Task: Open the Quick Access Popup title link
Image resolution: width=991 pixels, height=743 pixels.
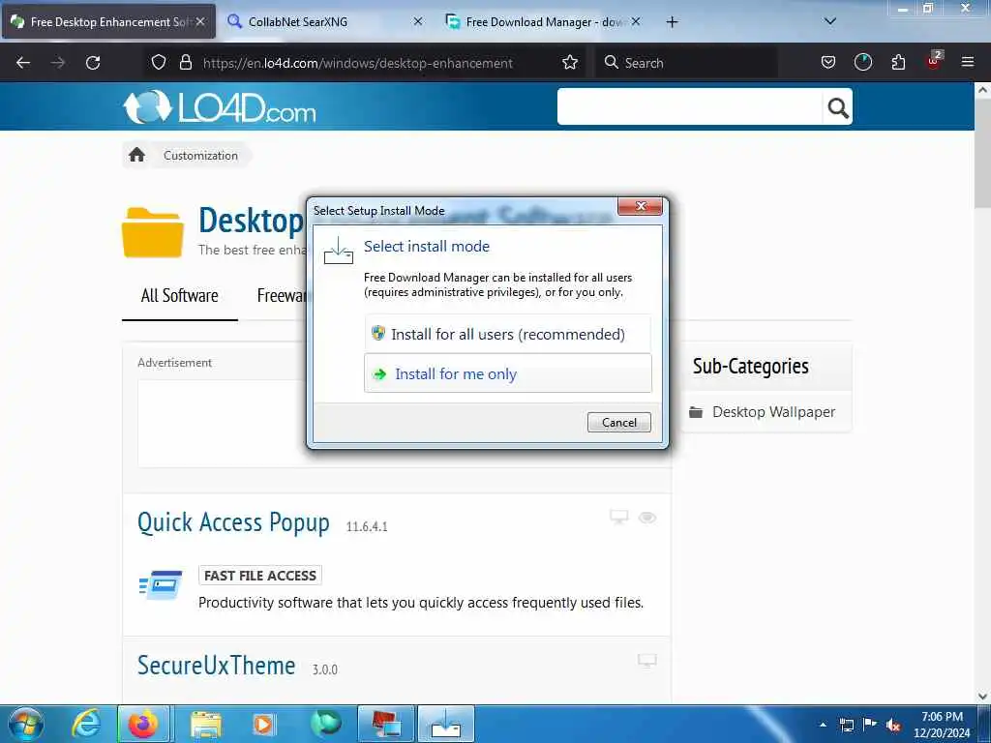Action: 233,522
